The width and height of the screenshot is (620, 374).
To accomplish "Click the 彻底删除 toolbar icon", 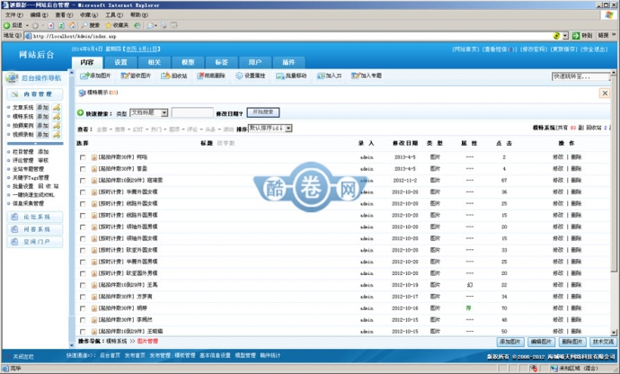I will click(200, 76).
